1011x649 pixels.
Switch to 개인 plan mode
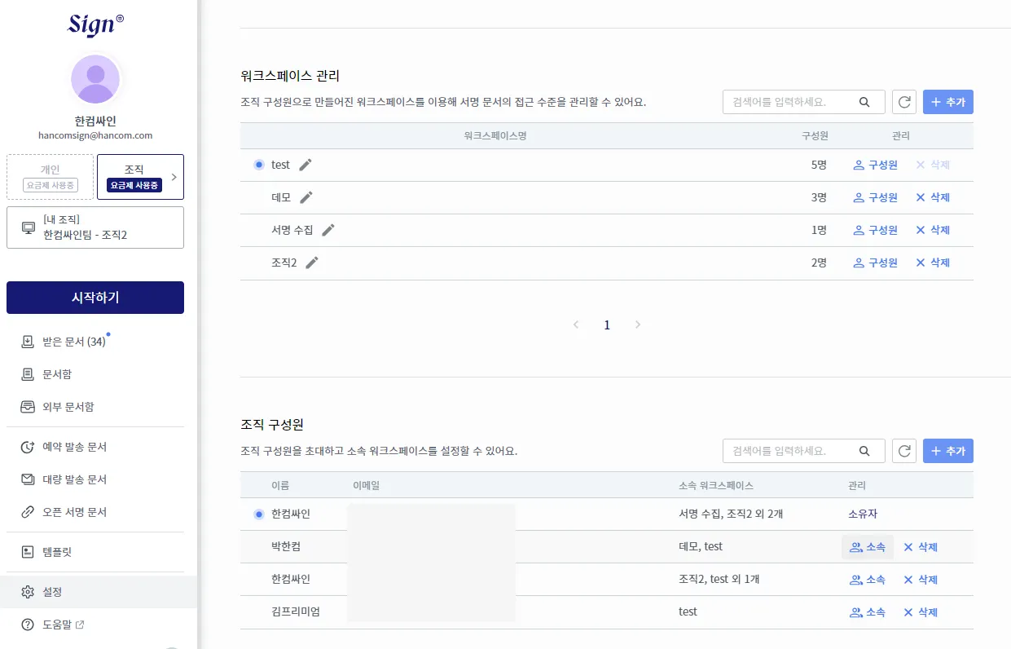pyautogui.click(x=50, y=177)
